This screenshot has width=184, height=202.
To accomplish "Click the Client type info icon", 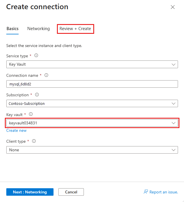I will click(x=34, y=141).
